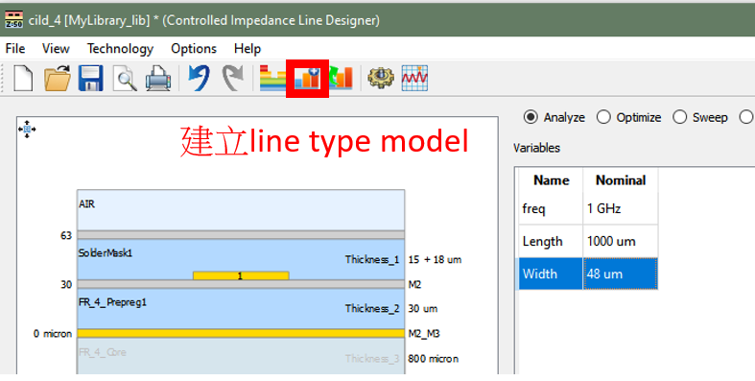Viewport: 755px width, 381px height.
Task: Click the Thickness_1 label
Action: (371, 260)
